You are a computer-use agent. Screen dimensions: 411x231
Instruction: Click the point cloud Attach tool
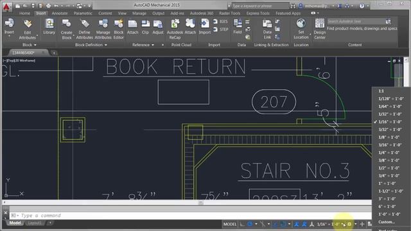190,27
